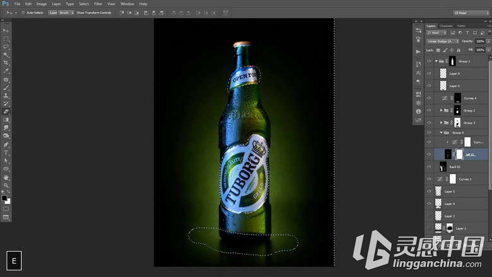Hide Layer 8 with eye icon

[429, 73]
